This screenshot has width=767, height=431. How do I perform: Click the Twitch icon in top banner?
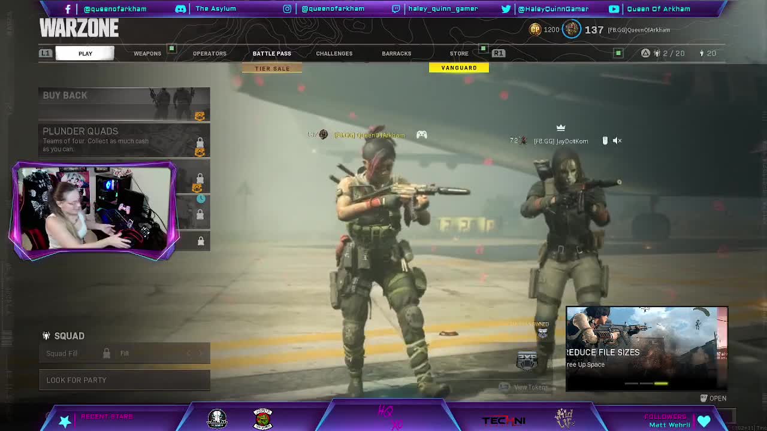click(x=396, y=9)
